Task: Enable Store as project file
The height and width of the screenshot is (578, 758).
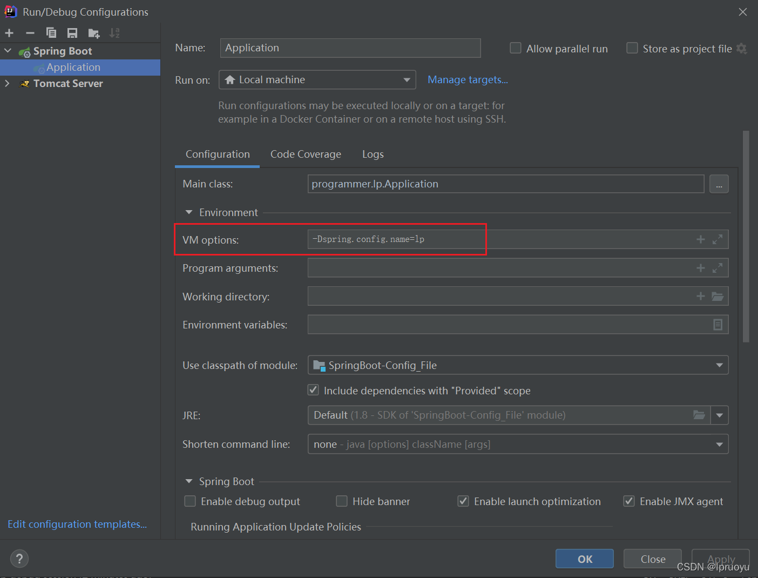Action: [x=632, y=48]
